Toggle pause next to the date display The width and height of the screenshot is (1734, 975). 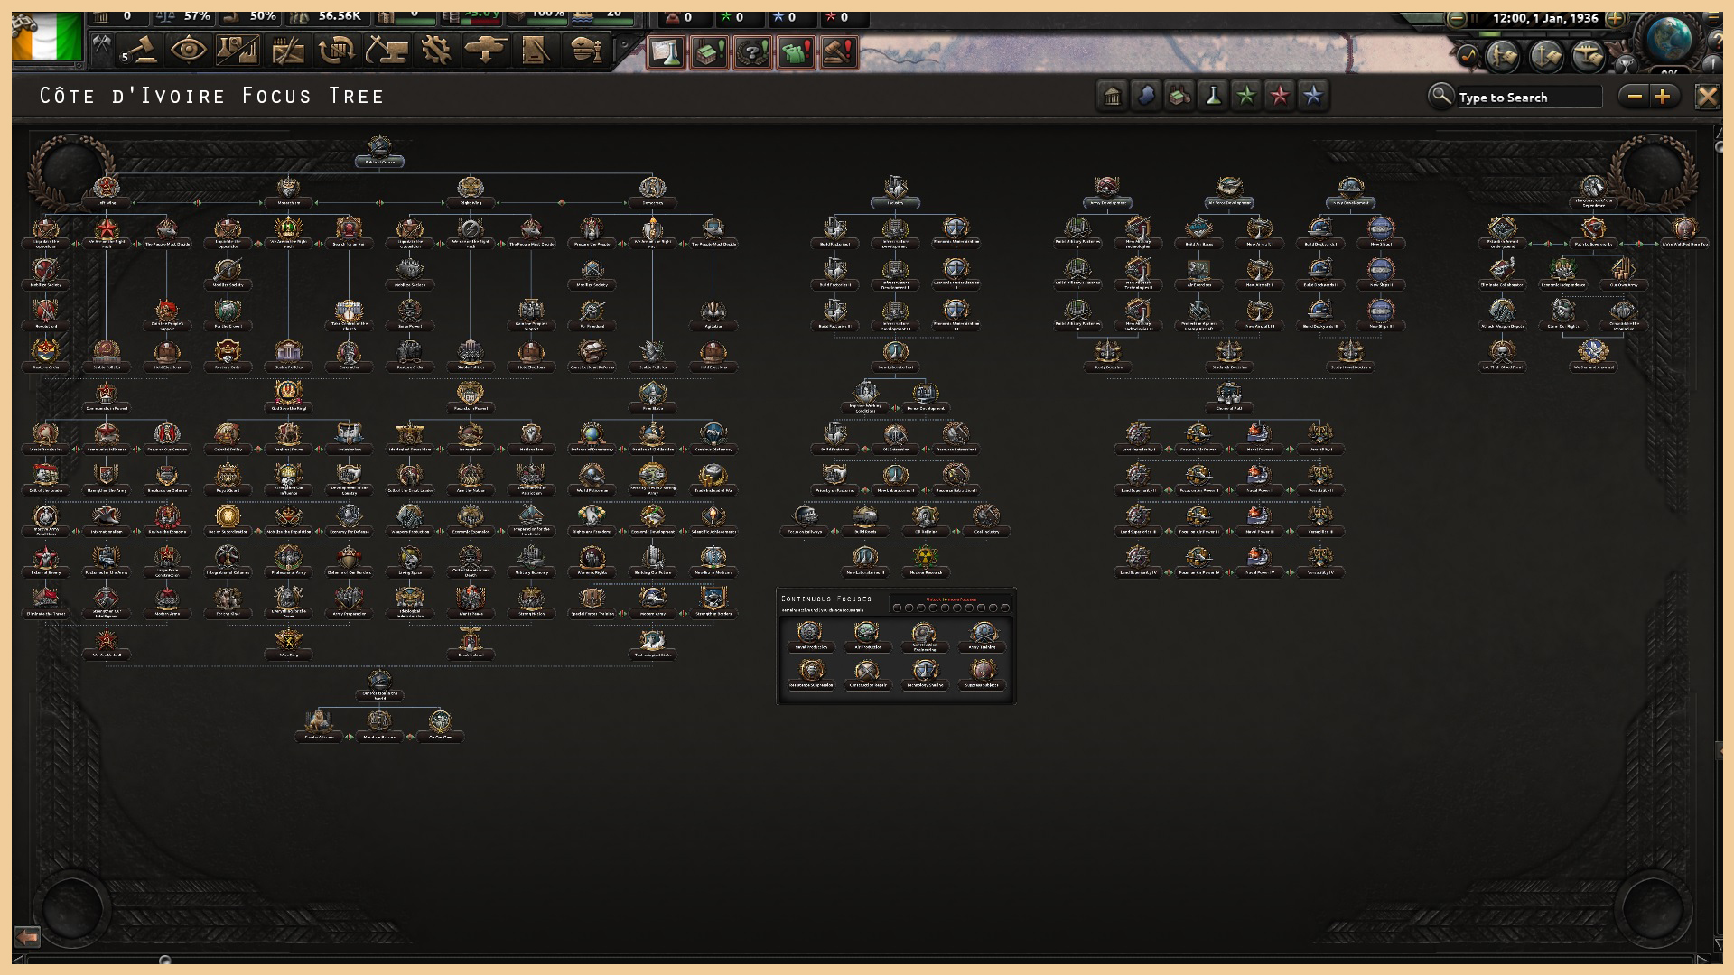(1476, 18)
